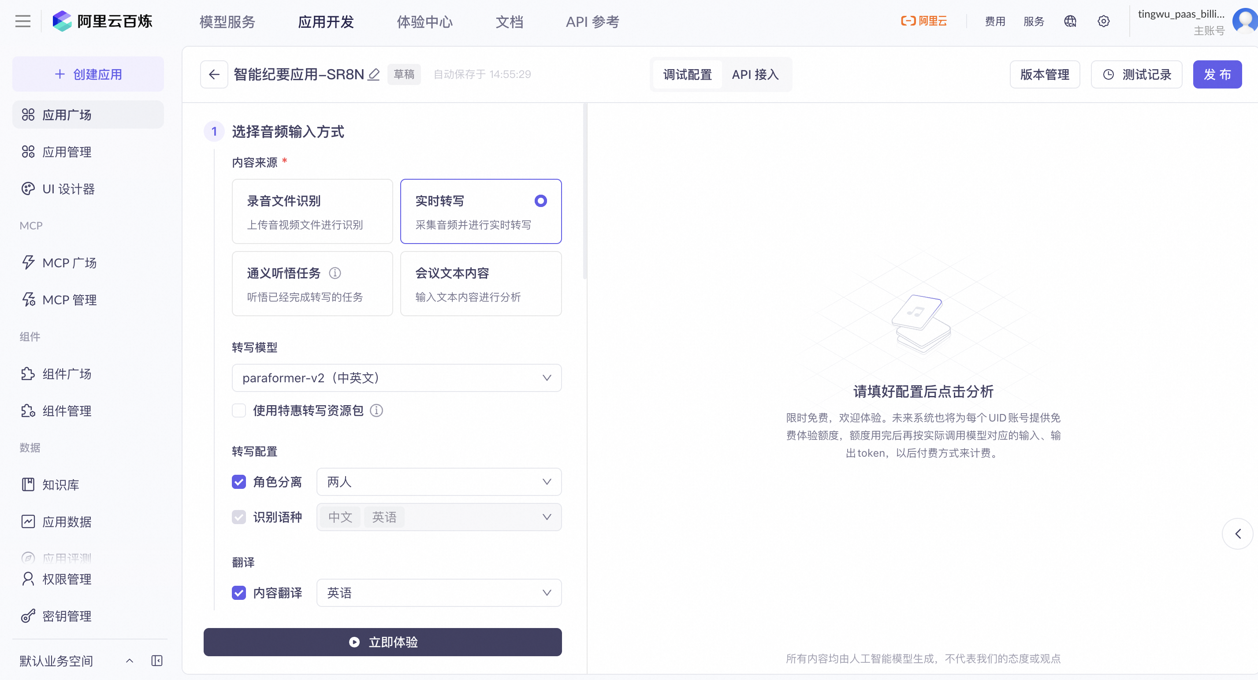Image resolution: width=1258 pixels, height=680 pixels.
Task: Open the hexagon settings icon in header
Action: click(1103, 22)
